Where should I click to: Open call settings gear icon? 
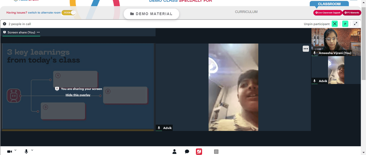(x=4, y=24)
